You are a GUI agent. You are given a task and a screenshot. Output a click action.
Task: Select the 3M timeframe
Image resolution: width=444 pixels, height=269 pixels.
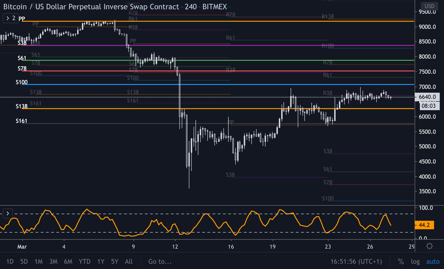pos(53,261)
